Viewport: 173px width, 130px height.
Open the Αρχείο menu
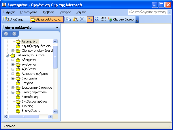(x=11, y=12)
